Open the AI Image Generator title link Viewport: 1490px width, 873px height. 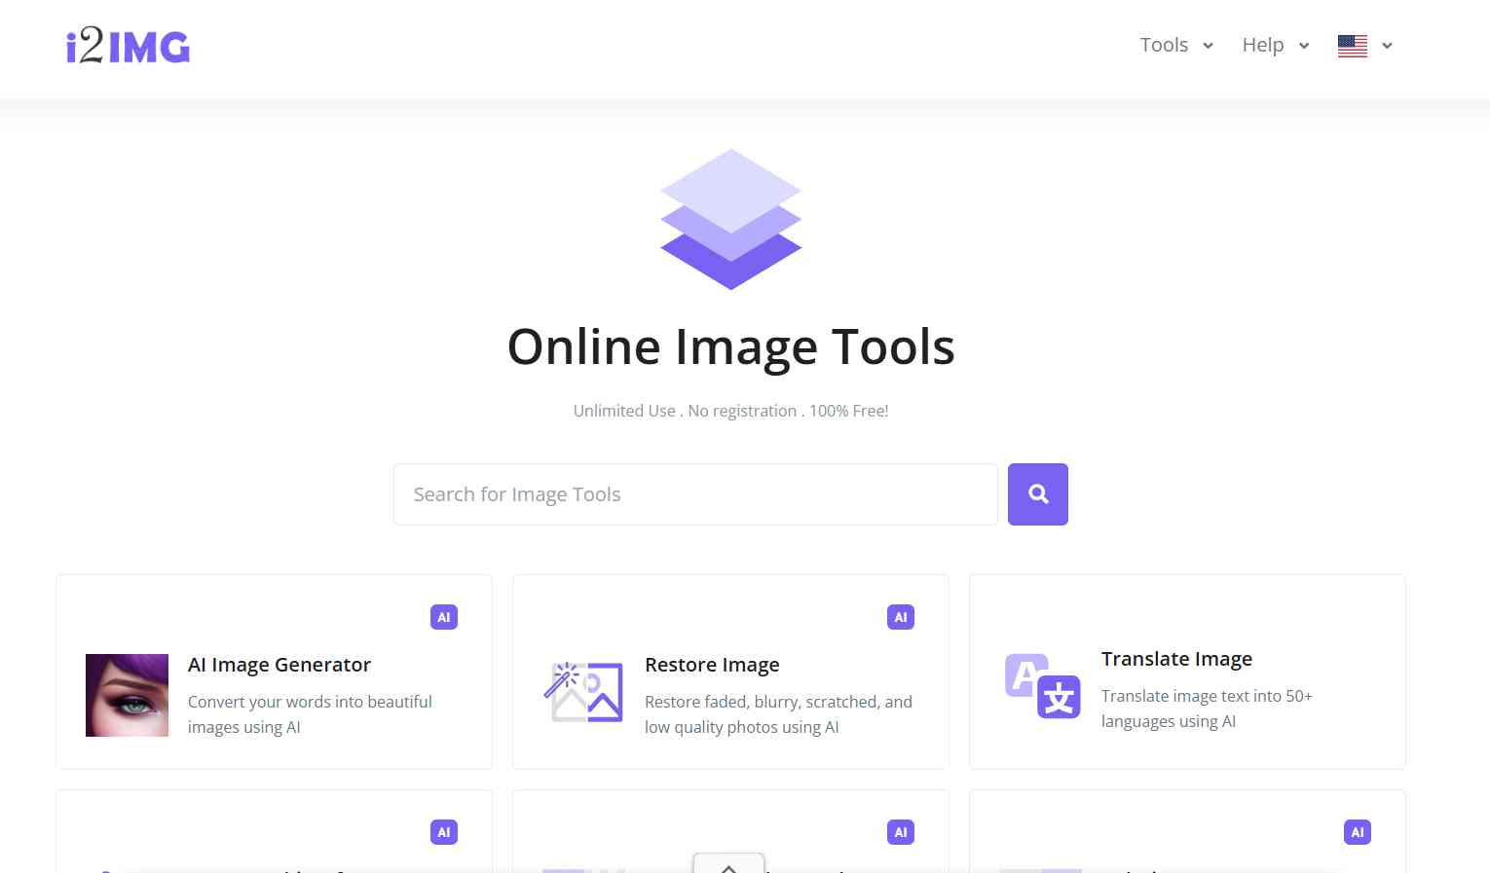pos(279,665)
